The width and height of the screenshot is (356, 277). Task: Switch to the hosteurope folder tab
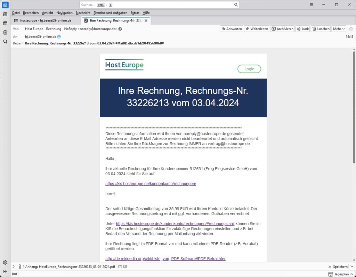pos(45,20)
